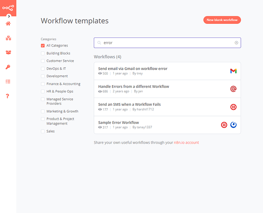Image resolution: width=263 pixels, height=213 pixels.
Task: Open the Home icon in sidebar
Action: [8, 23]
